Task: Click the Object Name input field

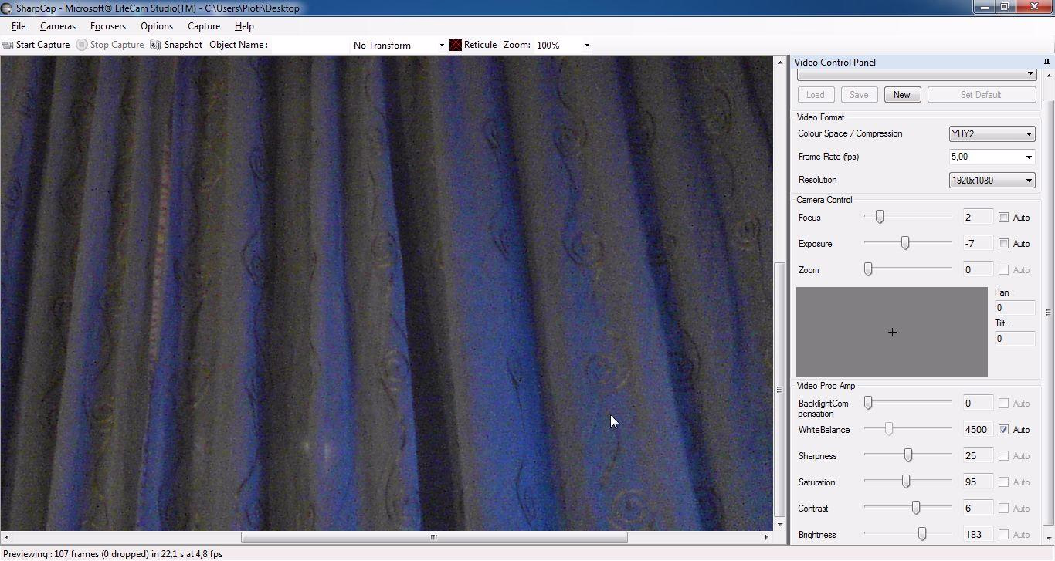Action: [x=309, y=45]
